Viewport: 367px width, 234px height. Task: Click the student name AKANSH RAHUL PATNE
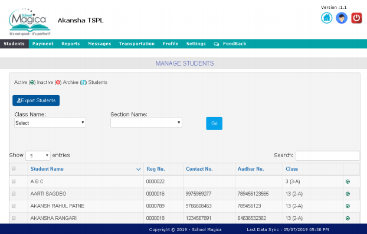click(57, 206)
